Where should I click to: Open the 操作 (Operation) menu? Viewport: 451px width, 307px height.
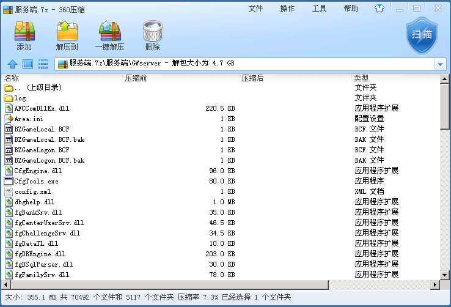[x=287, y=9]
